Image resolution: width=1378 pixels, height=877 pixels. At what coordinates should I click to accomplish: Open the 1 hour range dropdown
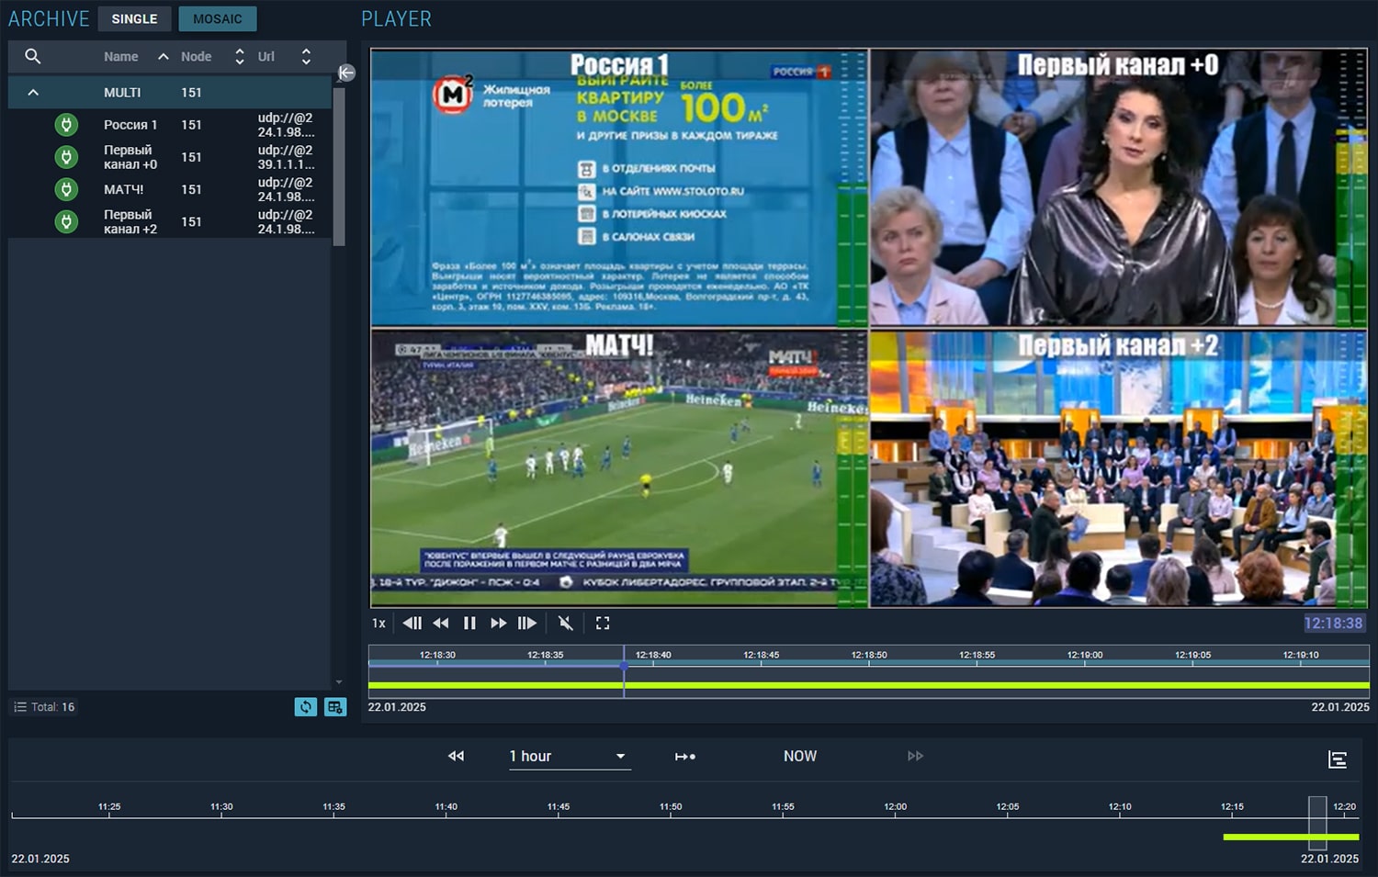[570, 756]
